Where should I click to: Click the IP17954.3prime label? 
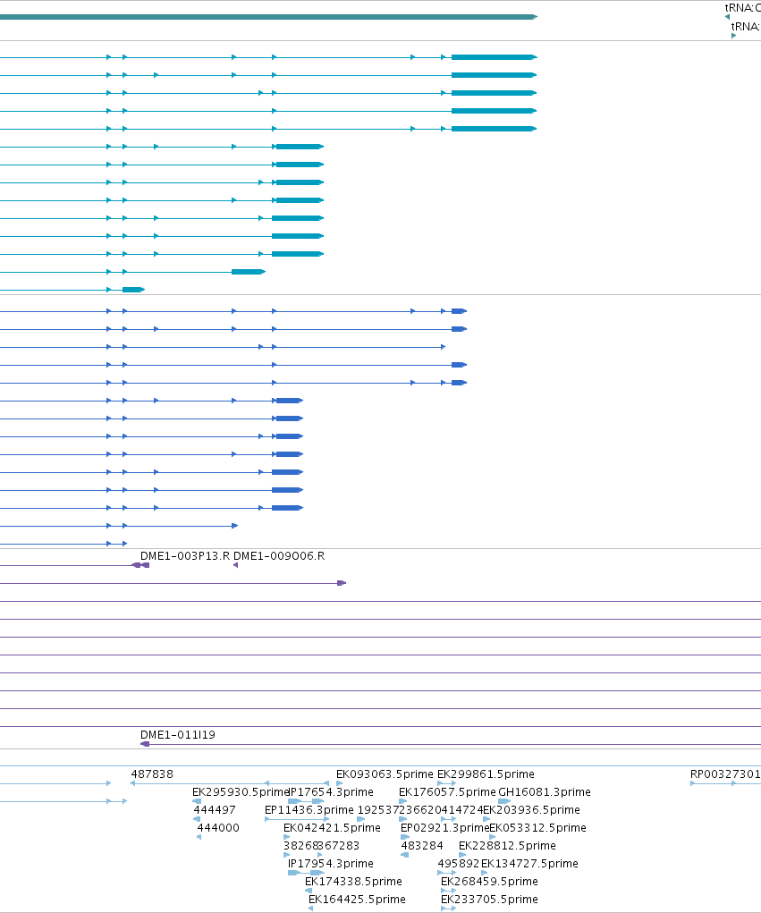click(x=331, y=864)
